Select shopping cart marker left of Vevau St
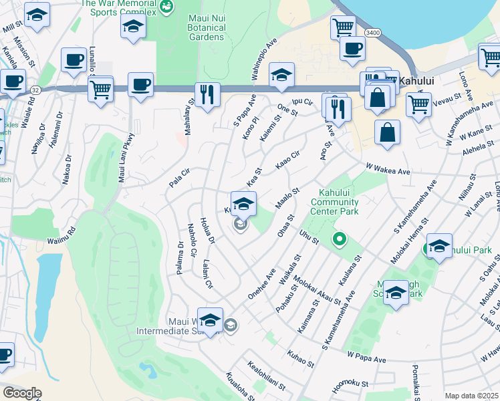500x401 pixels. coord(419,107)
